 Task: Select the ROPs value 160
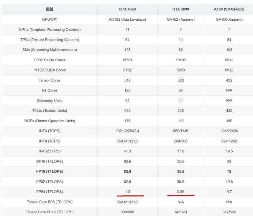pyautogui.click(x=229, y=121)
